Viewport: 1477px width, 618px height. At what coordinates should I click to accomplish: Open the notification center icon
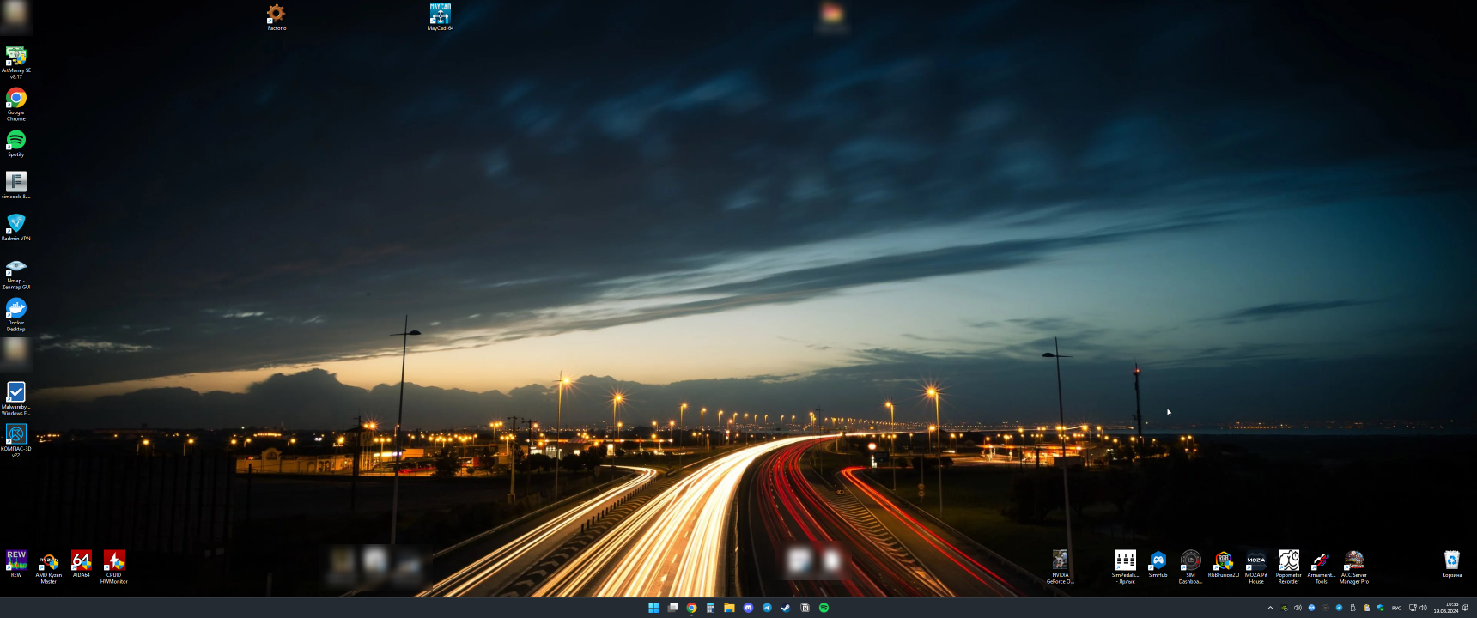(1466, 608)
